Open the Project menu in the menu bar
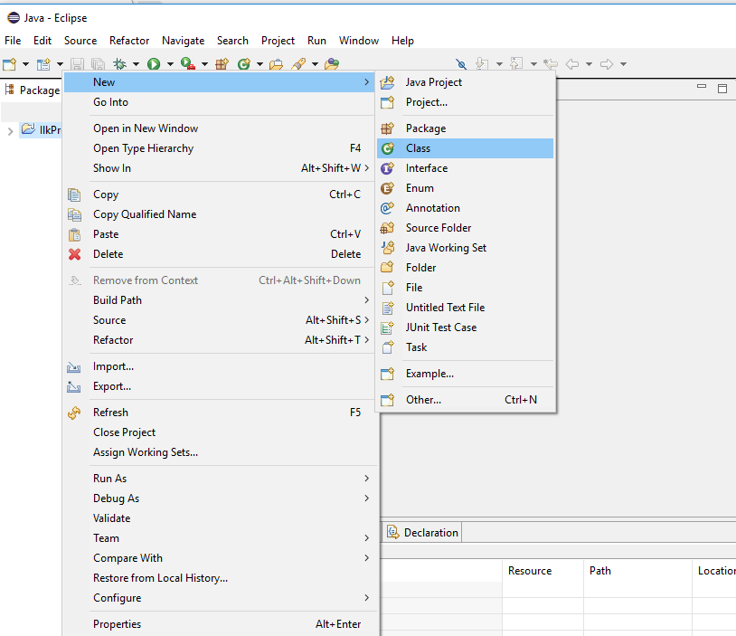 278,41
